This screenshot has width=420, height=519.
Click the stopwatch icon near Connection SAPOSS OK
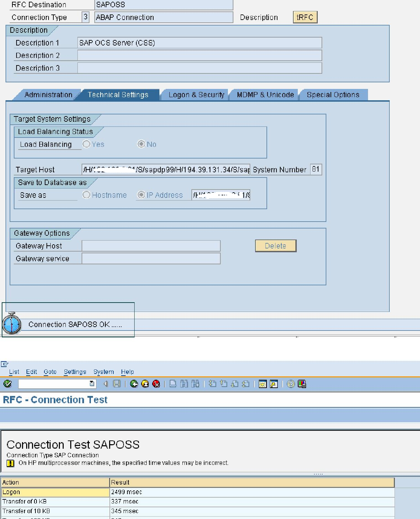pyautogui.click(x=12, y=324)
